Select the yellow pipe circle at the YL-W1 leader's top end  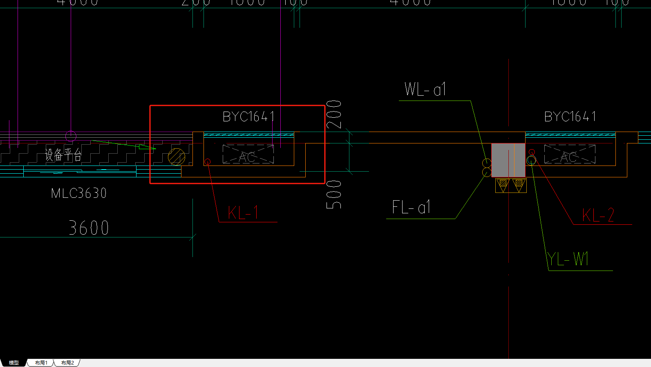click(531, 161)
